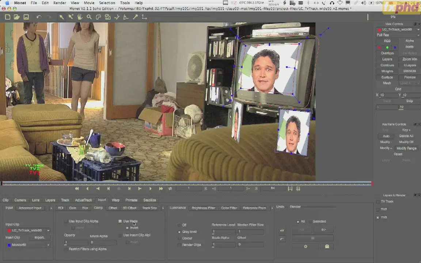Image resolution: width=421 pixels, height=263 pixels.
Task: Enable the Render Clips checkbox
Action: click(x=179, y=245)
